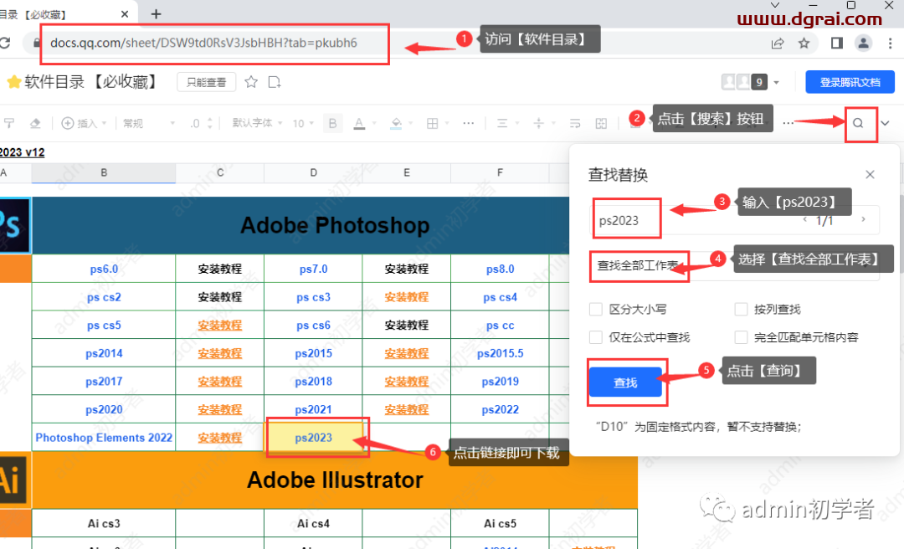This screenshot has width=904, height=549.
Task: Toggle bold formatting with B button
Action: tap(332, 123)
